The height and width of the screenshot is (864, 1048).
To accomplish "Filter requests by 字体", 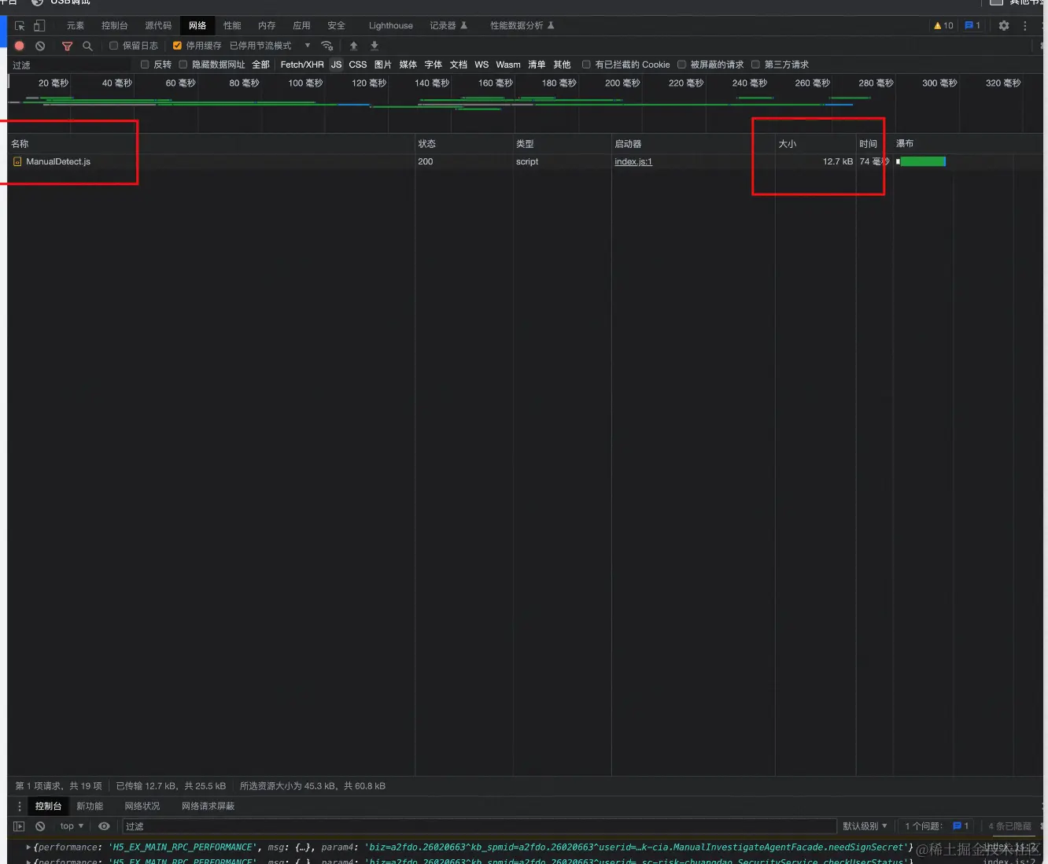I will [434, 65].
